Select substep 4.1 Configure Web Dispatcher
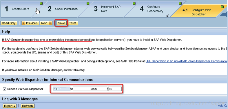This screenshot has width=228, height=109. pyautogui.click(x=201, y=12)
